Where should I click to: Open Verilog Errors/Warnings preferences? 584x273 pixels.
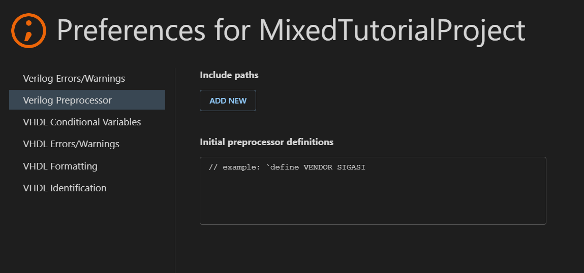pyautogui.click(x=74, y=78)
